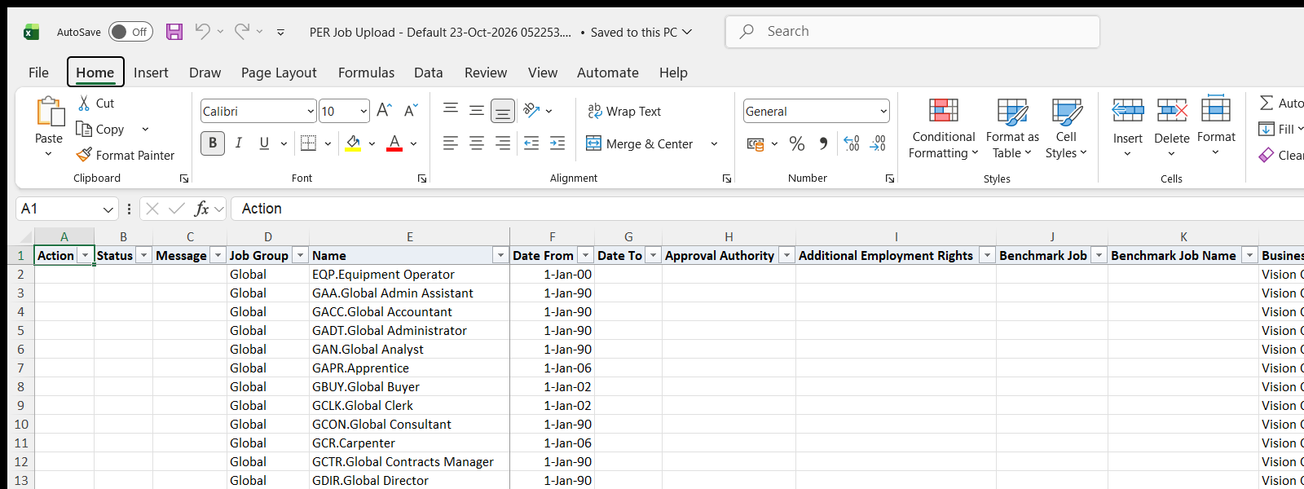
Task: Select cell GADT.Global Administrator
Action: tap(409, 331)
